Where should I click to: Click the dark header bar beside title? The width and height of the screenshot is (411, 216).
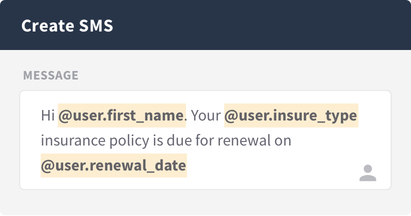coord(262,25)
